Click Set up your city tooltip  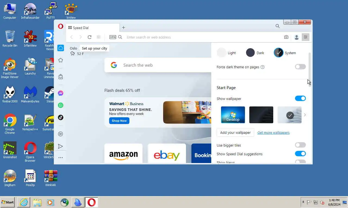point(95,48)
